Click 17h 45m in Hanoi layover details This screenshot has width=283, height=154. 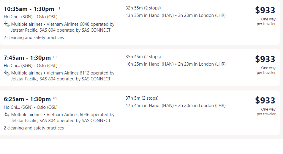click(150, 106)
